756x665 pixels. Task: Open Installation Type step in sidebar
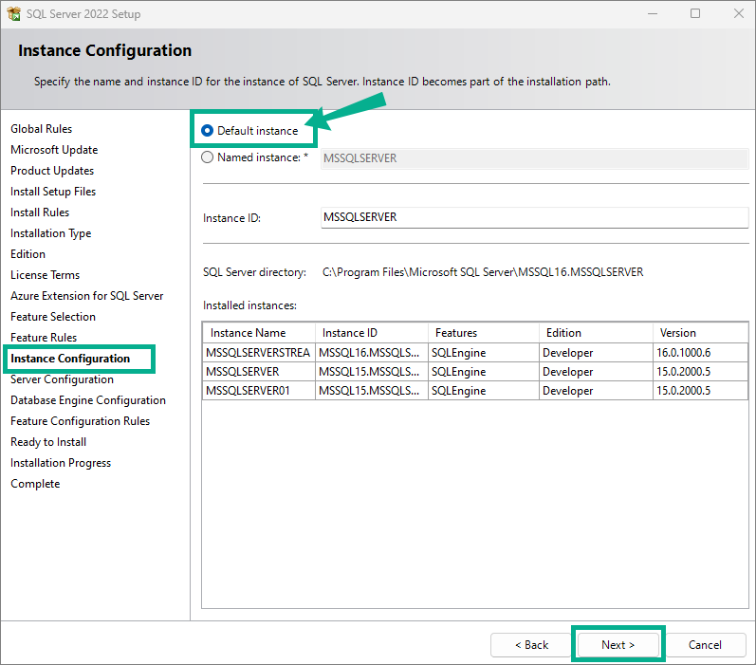pos(50,233)
